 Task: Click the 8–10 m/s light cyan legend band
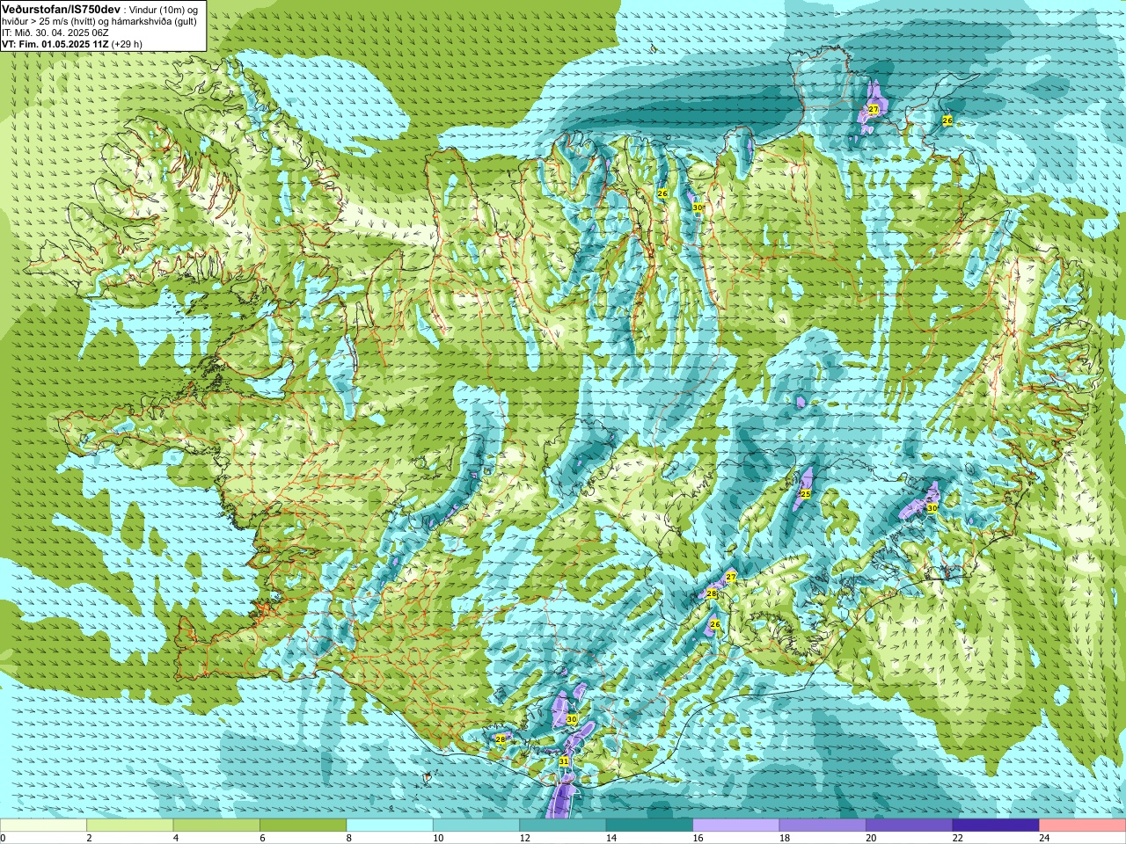tap(390, 826)
